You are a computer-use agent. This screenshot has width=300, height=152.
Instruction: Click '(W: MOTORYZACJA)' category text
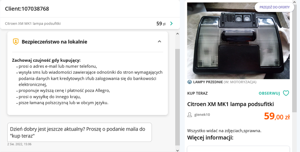pyautogui.click(x=240, y=82)
